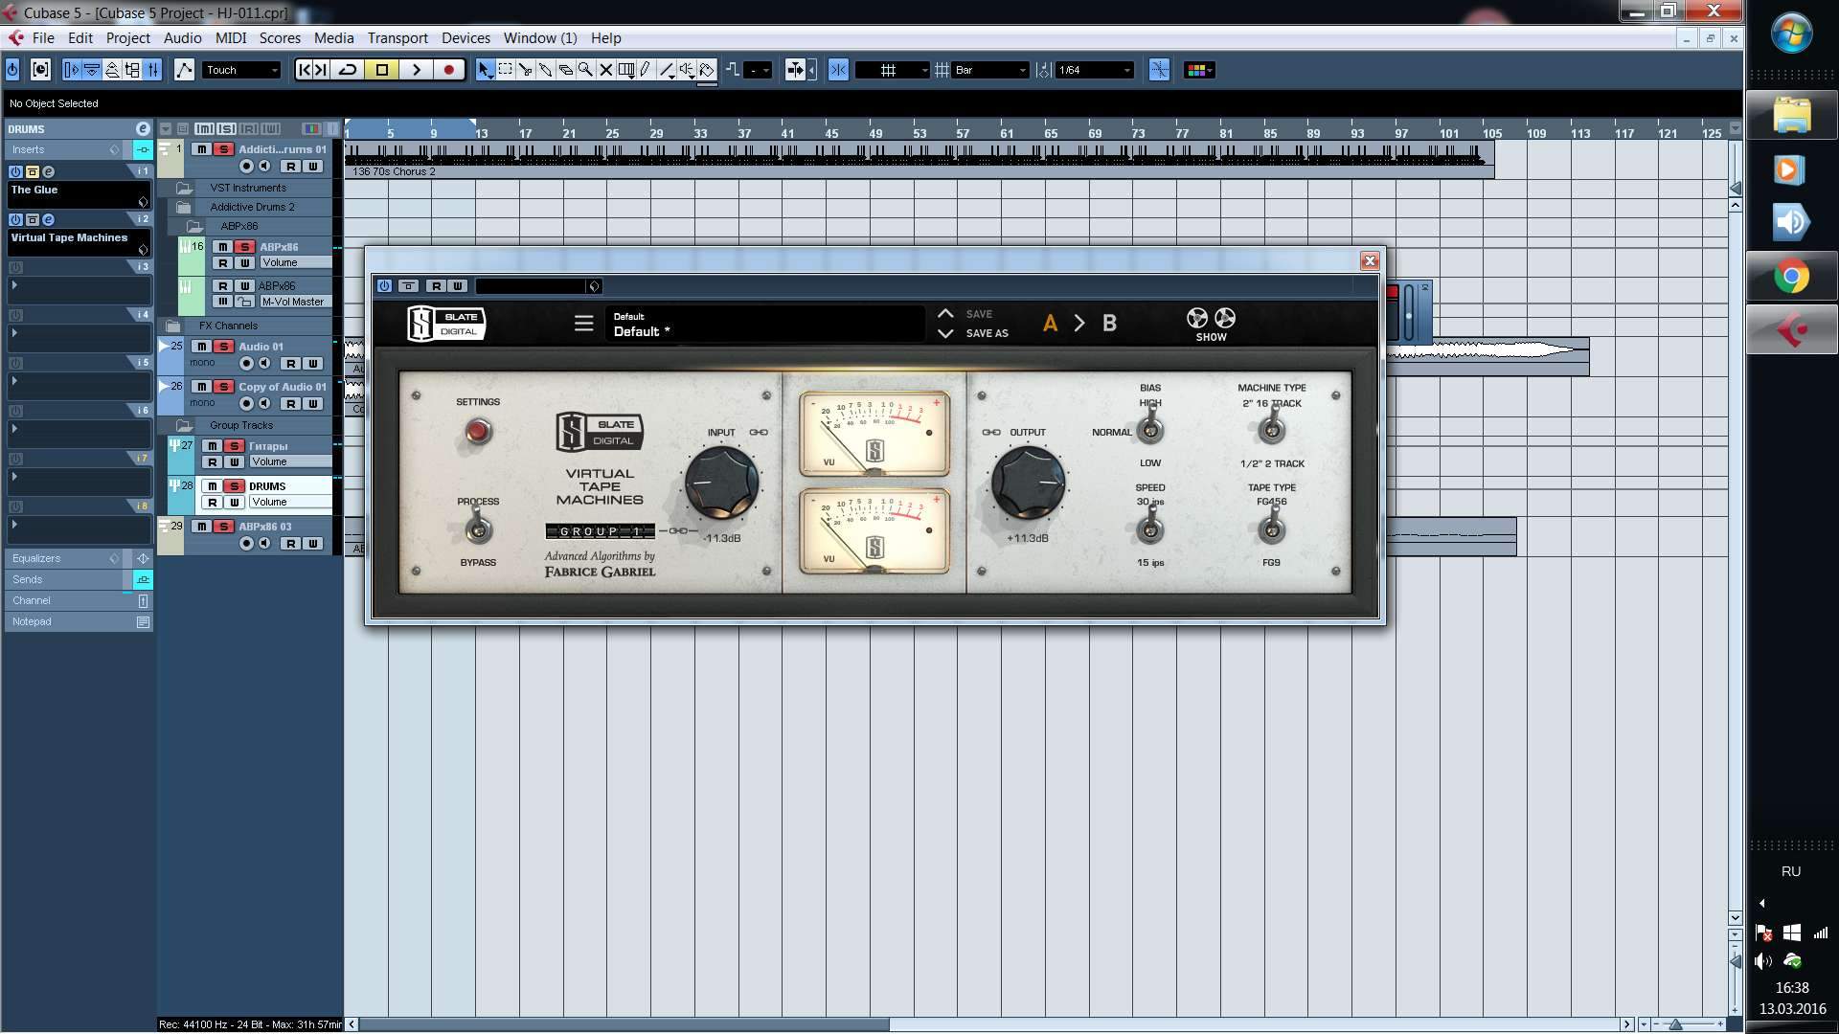Image resolution: width=1839 pixels, height=1034 pixels.
Task: Open the Touch automation mode dropdown
Action: (x=241, y=70)
